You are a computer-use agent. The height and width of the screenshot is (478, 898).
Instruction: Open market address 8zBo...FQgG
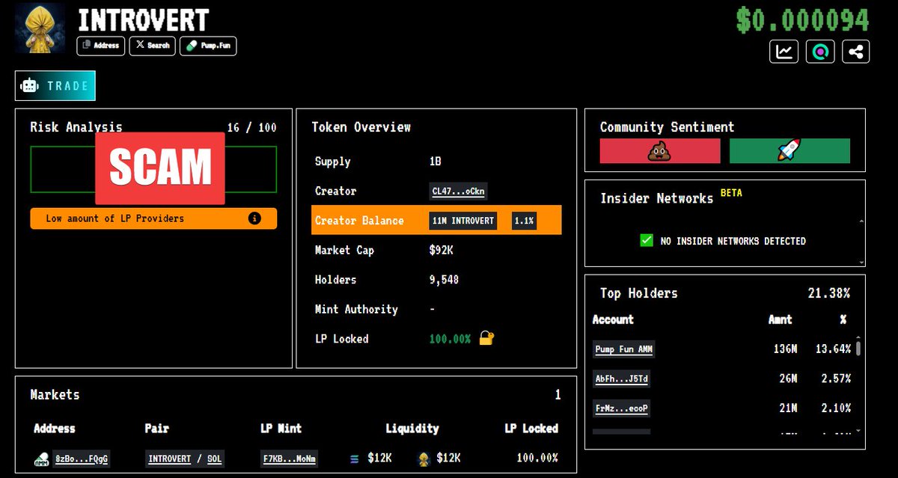(x=82, y=459)
